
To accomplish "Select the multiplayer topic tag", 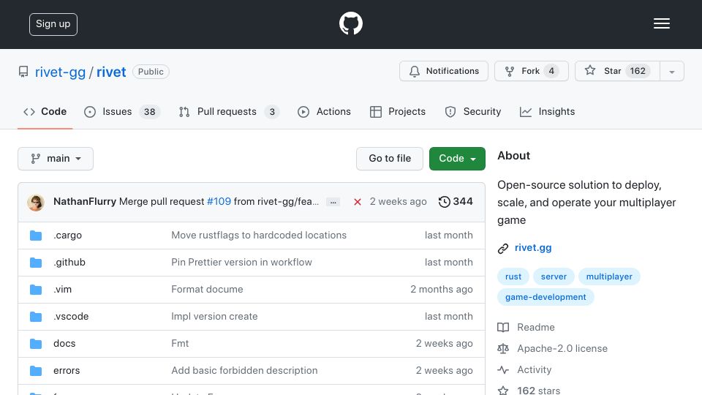I will point(609,276).
